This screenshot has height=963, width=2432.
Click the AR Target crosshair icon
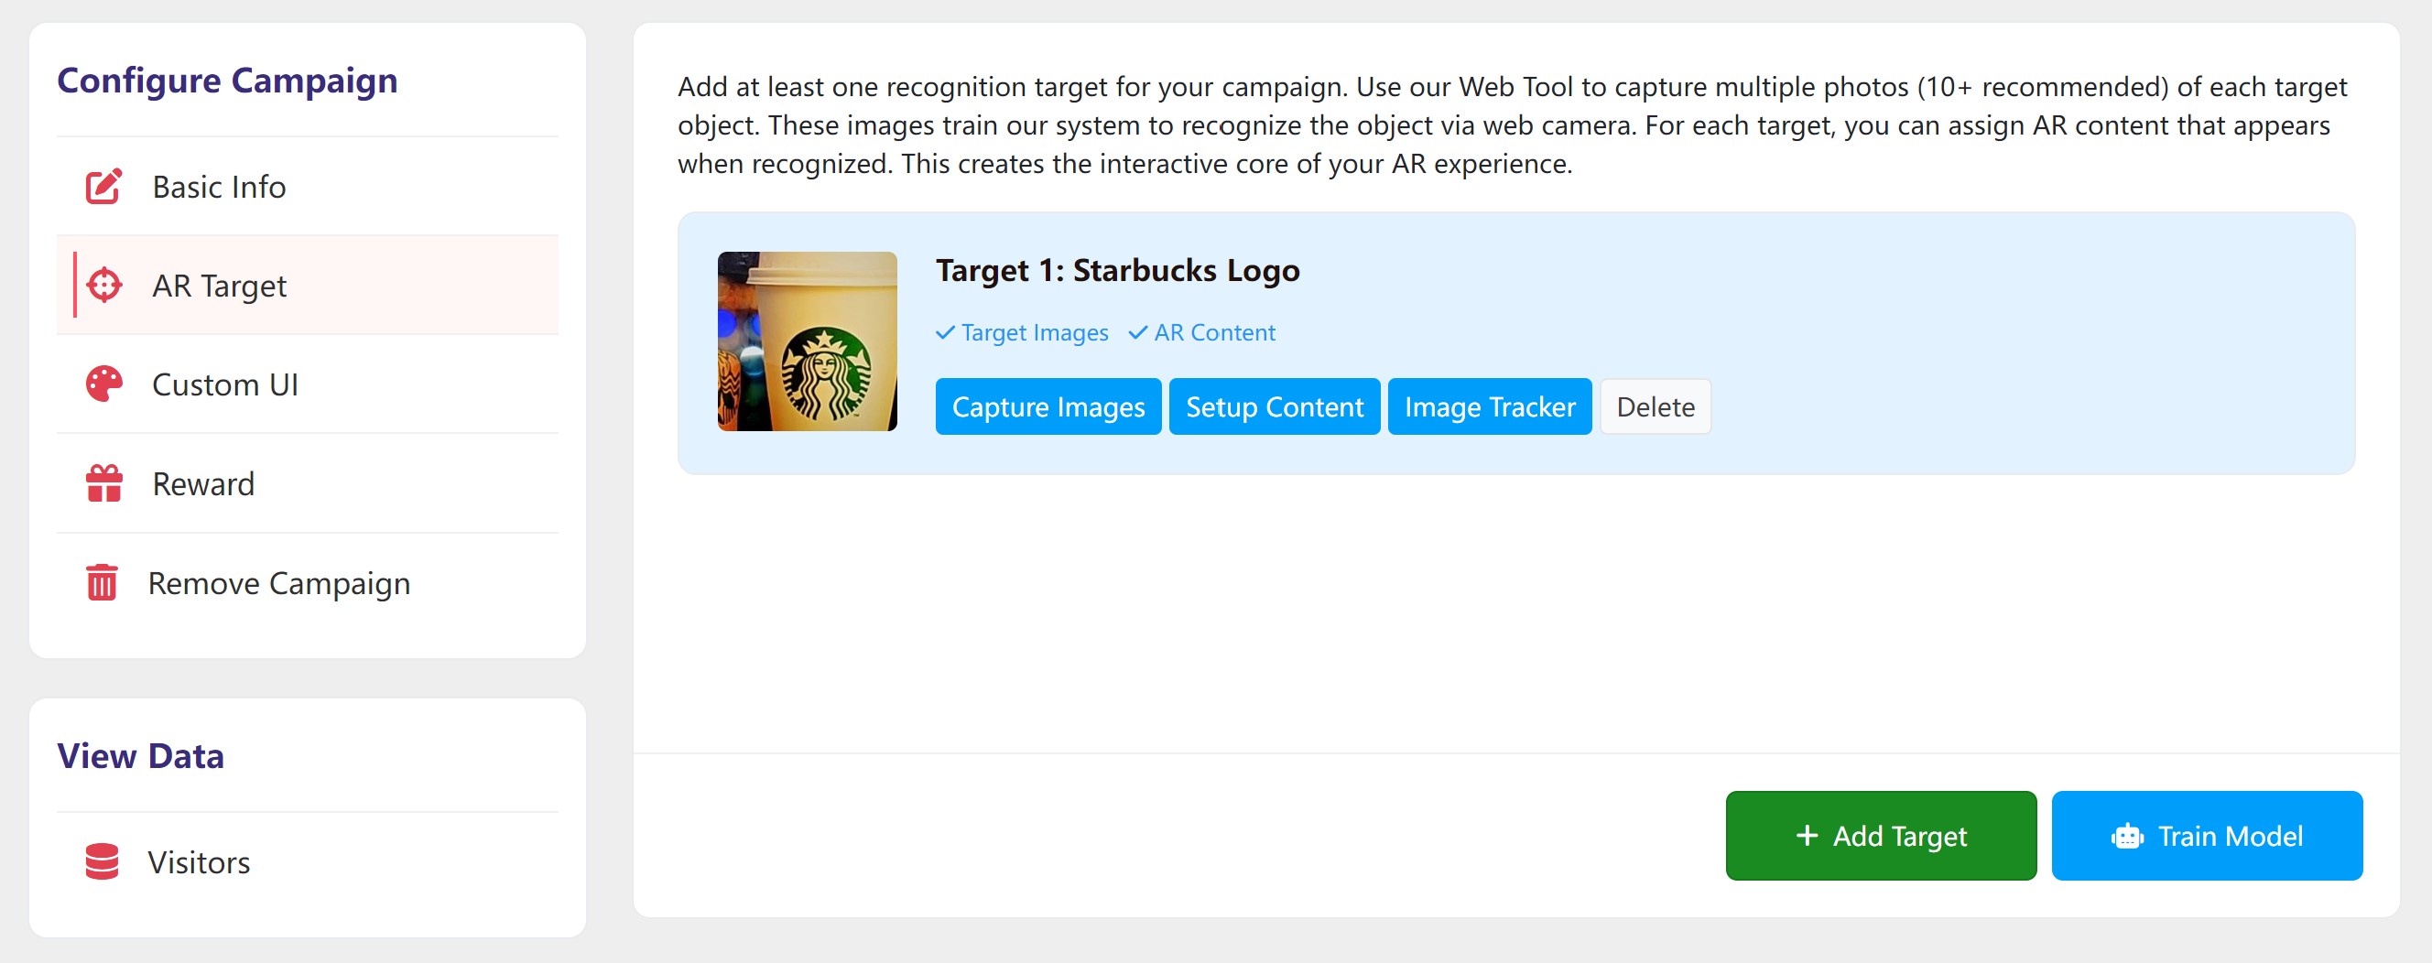(x=103, y=285)
